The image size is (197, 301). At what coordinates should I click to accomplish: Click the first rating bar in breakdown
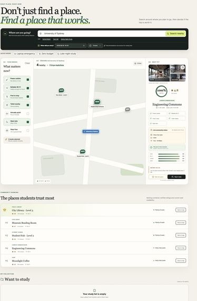[169, 154]
